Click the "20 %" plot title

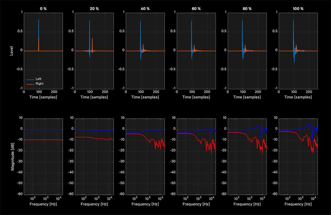click(x=94, y=9)
